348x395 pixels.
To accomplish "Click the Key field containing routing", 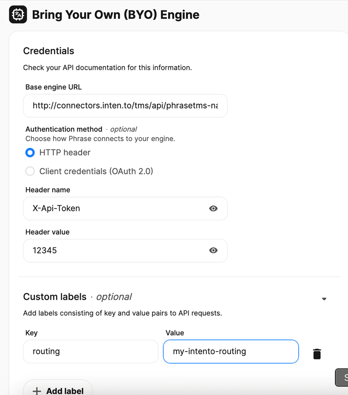I will 90,351.
